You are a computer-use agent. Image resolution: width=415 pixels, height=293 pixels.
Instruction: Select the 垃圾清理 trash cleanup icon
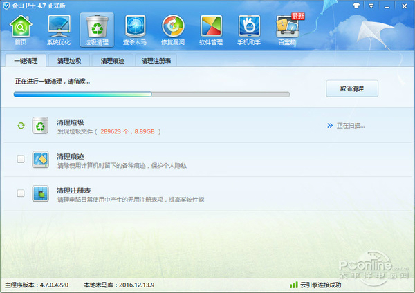97,30
